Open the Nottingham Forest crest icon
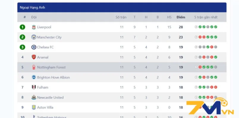Image resolution: width=239 pixels, height=118 pixels. (34, 67)
